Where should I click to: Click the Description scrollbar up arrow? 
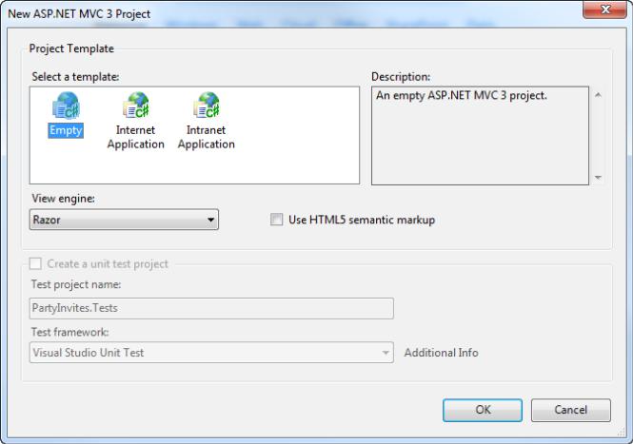click(x=599, y=95)
